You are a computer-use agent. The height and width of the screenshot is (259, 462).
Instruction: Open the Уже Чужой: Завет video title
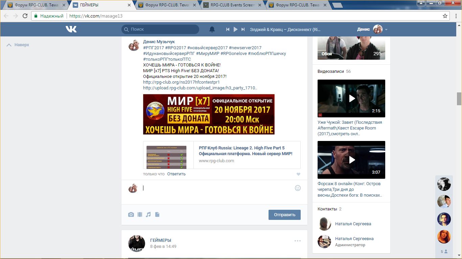(350, 128)
